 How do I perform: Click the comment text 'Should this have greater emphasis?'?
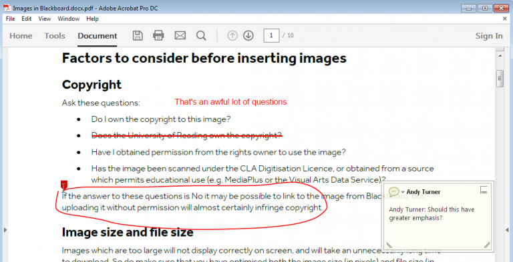pyautogui.click(x=432, y=213)
